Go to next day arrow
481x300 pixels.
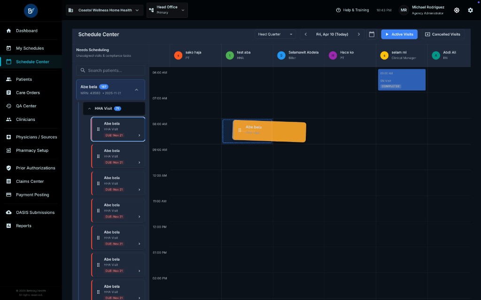tap(358, 34)
